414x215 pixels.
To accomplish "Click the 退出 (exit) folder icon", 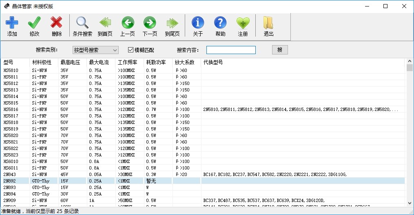I will coord(268,23).
